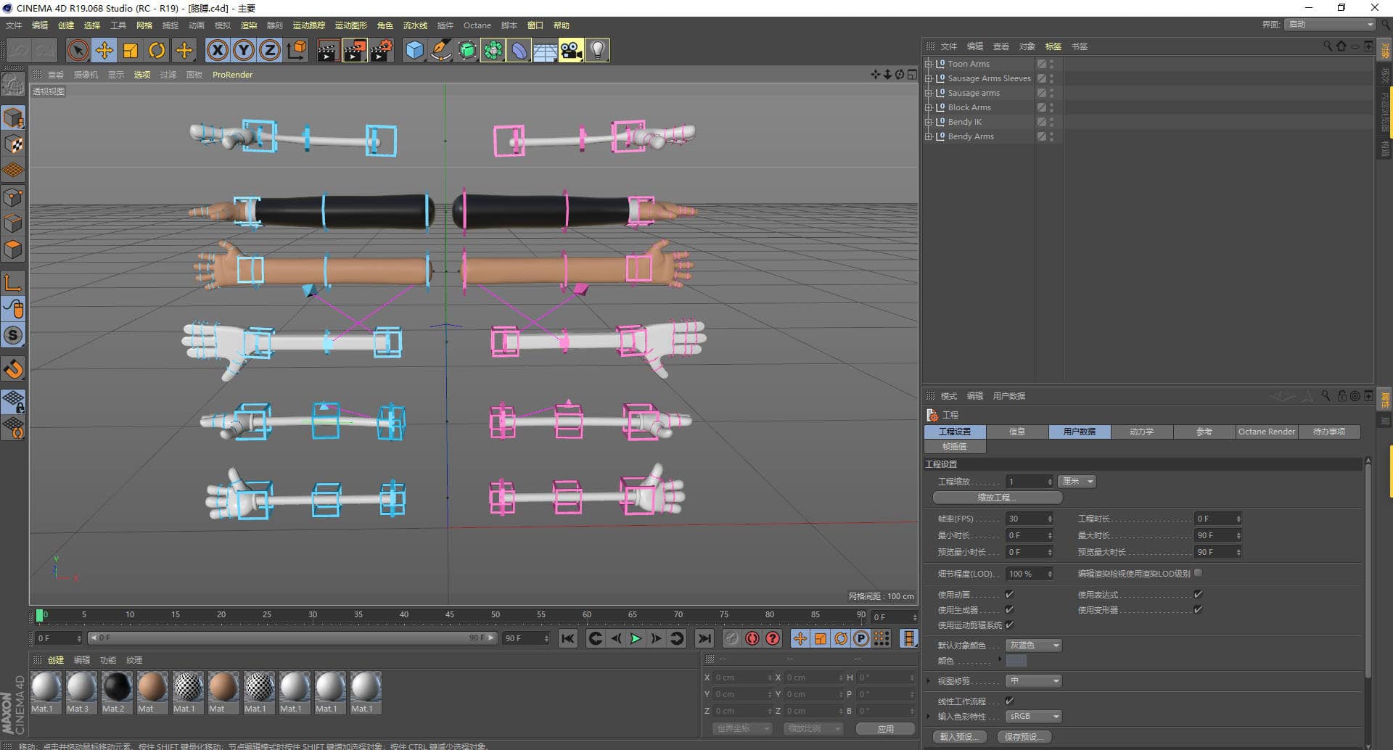Add a camera object
The width and height of the screenshot is (1393, 750).
pos(571,50)
